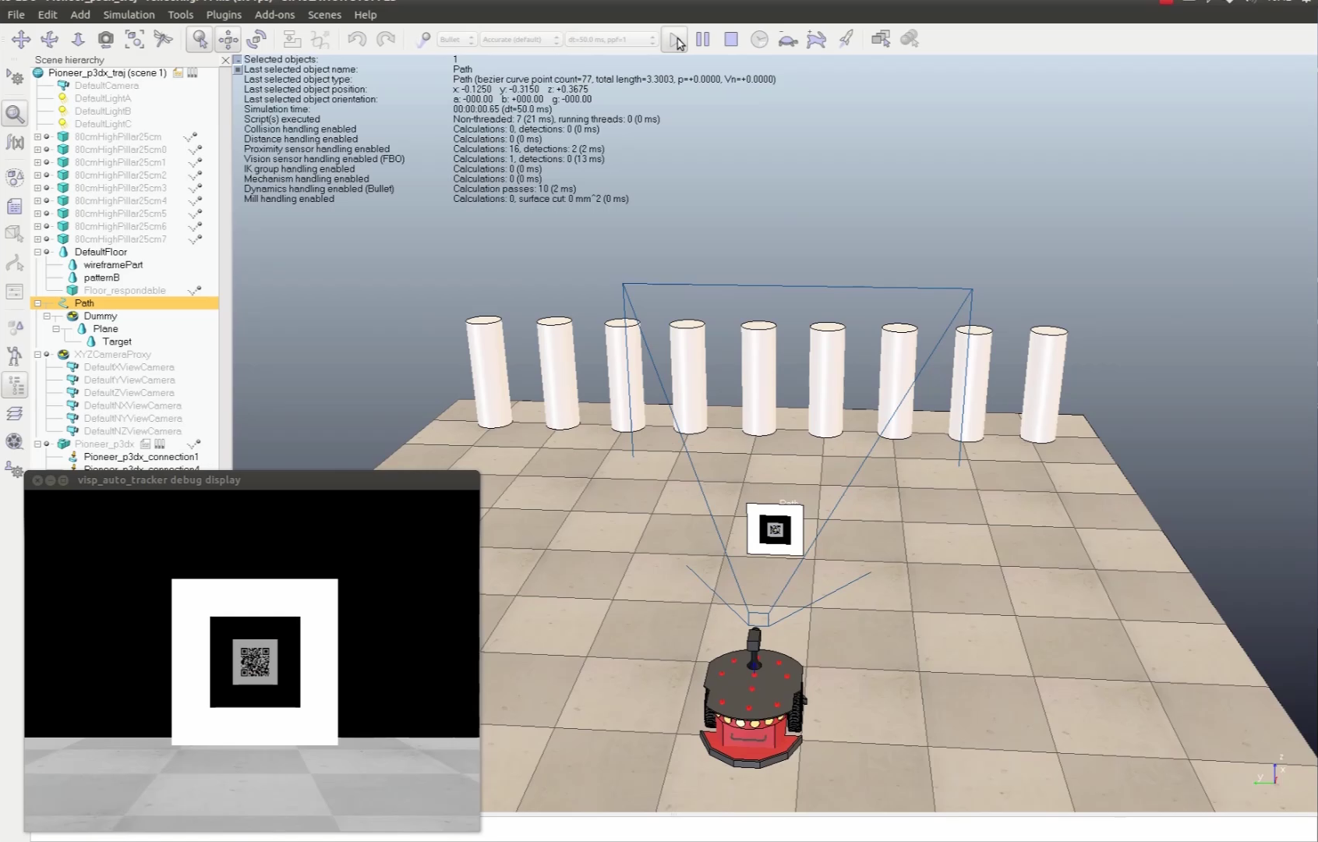Activate the object rotate tool

(256, 39)
